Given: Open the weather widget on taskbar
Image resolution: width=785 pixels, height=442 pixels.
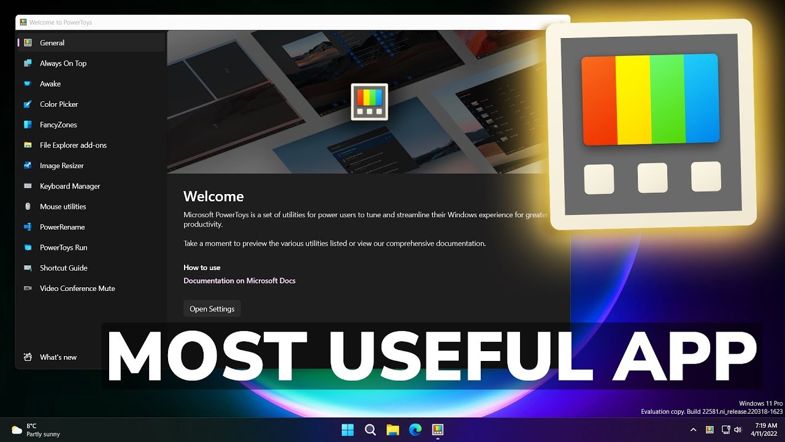Looking at the screenshot, I should click(36, 430).
